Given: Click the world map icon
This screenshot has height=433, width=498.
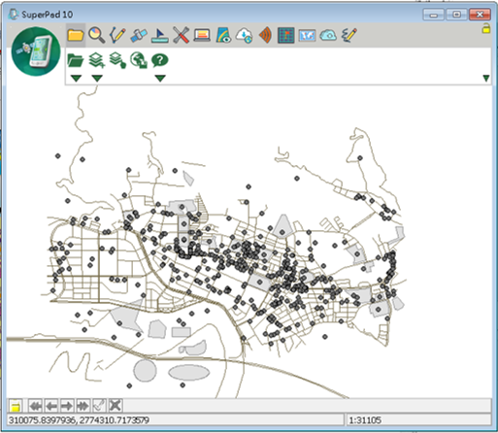Looking at the screenshot, I should 307,35.
